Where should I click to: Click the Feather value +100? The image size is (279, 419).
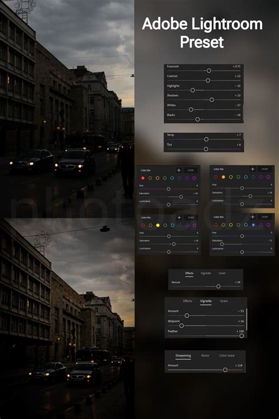[x=240, y=331]
